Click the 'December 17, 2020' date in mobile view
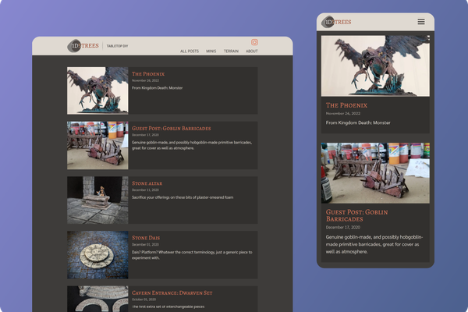 click(343, 228)
